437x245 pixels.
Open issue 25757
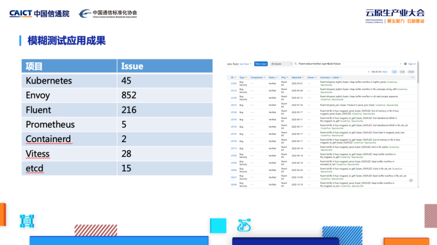pos(233,134)
